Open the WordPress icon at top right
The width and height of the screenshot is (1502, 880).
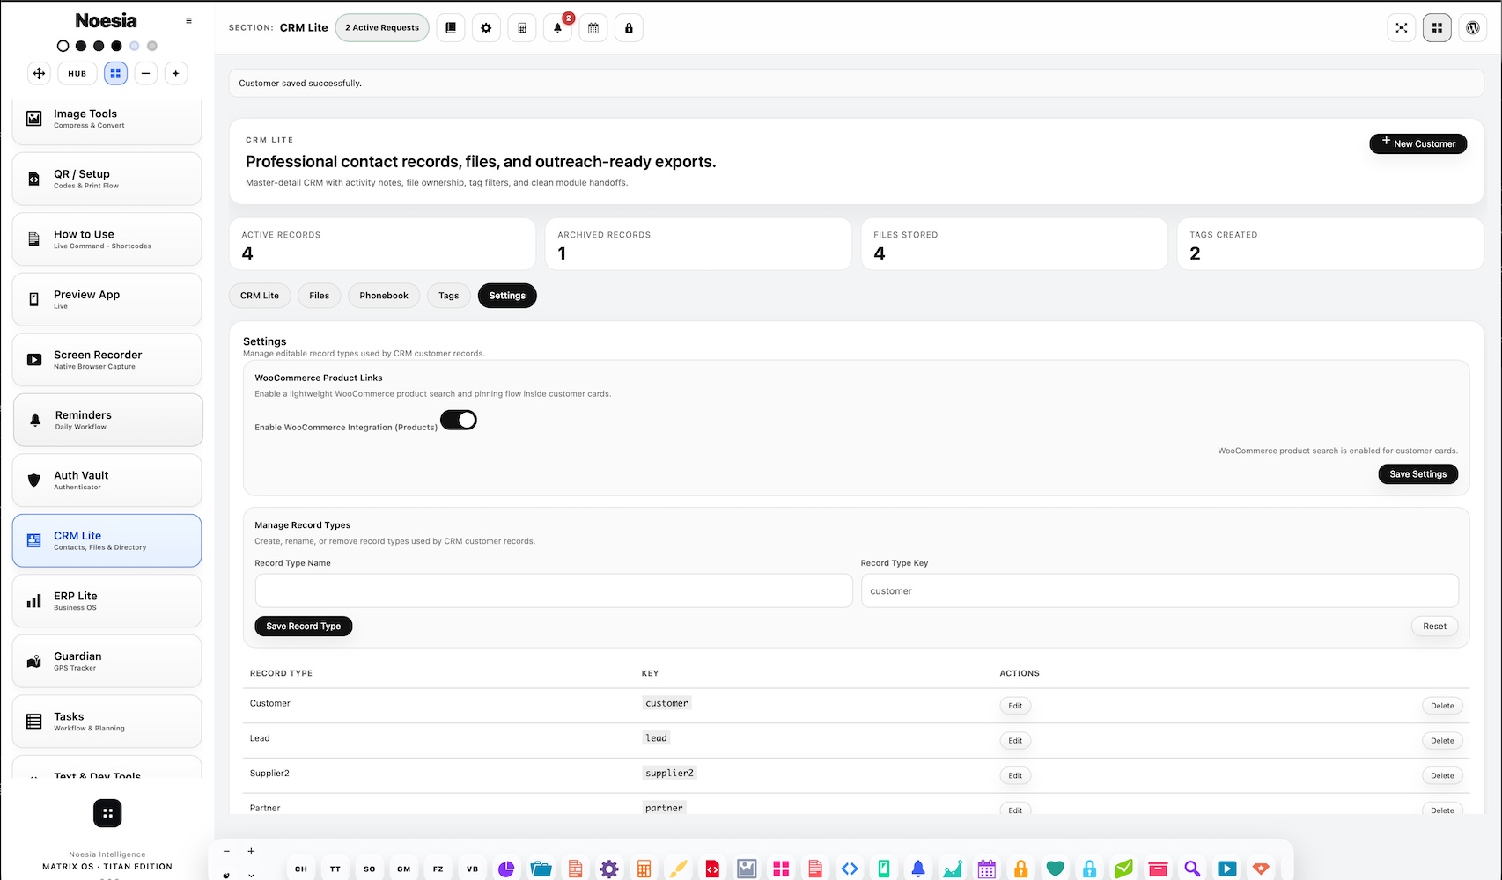(x=1473, y=28)
